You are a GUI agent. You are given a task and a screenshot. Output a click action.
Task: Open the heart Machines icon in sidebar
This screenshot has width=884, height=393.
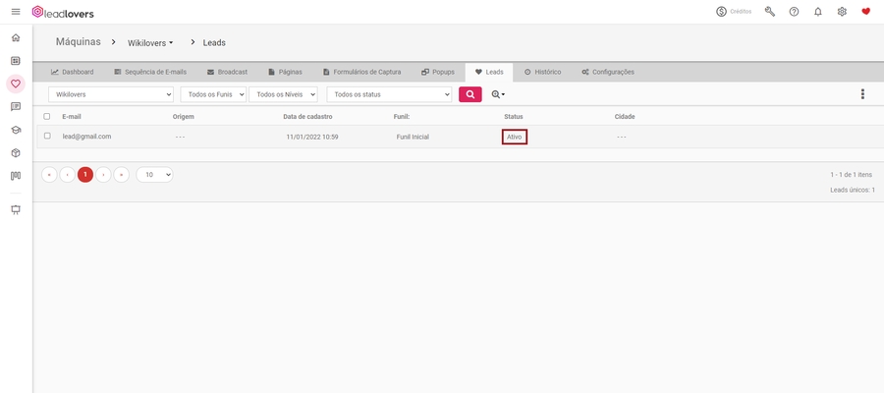(x=16, y=84)
